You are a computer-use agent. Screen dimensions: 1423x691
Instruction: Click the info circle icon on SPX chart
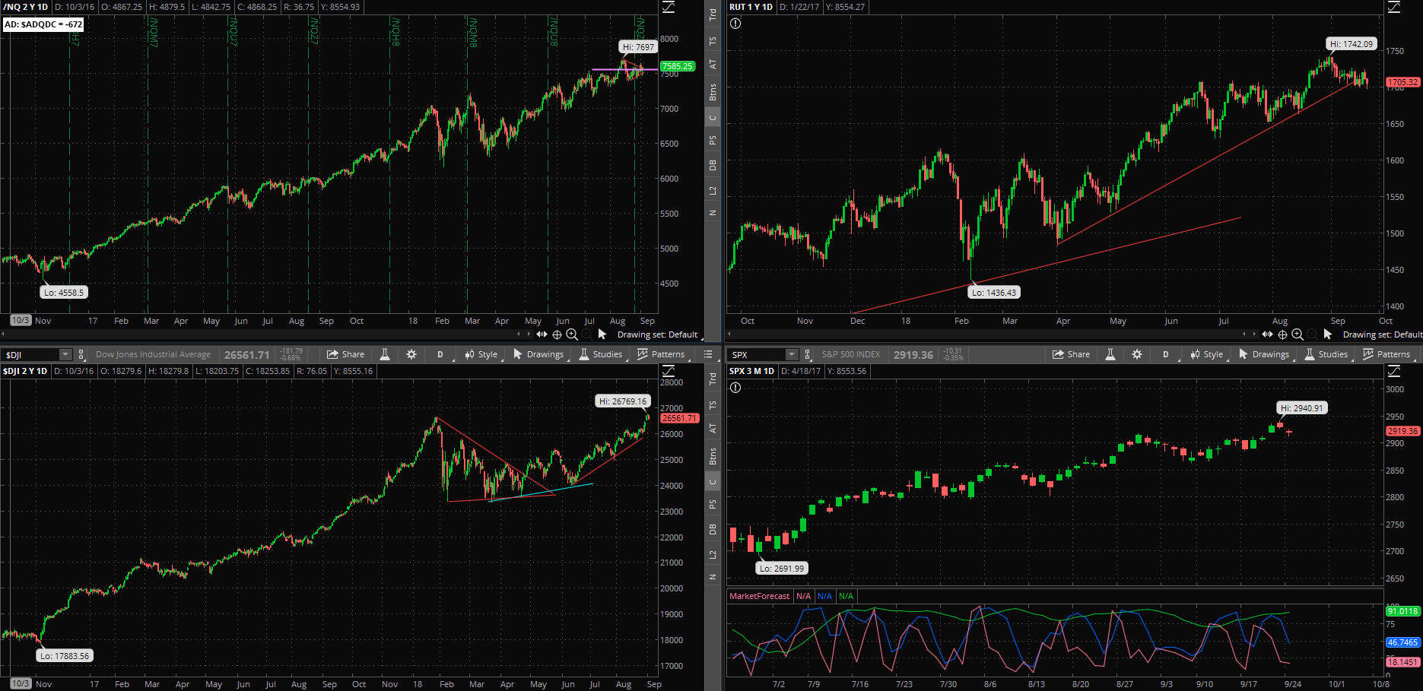point(735,388)
